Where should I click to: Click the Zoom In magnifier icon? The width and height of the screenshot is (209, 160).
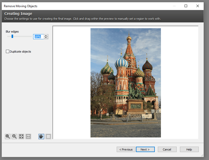[8, 136]
